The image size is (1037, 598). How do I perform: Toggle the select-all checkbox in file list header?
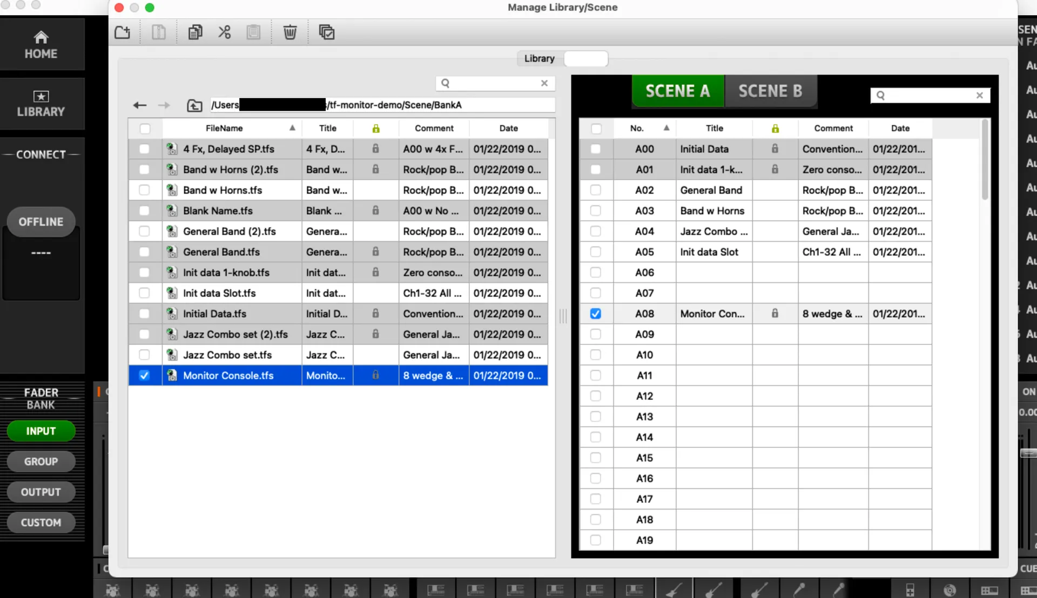click(145, 128)
